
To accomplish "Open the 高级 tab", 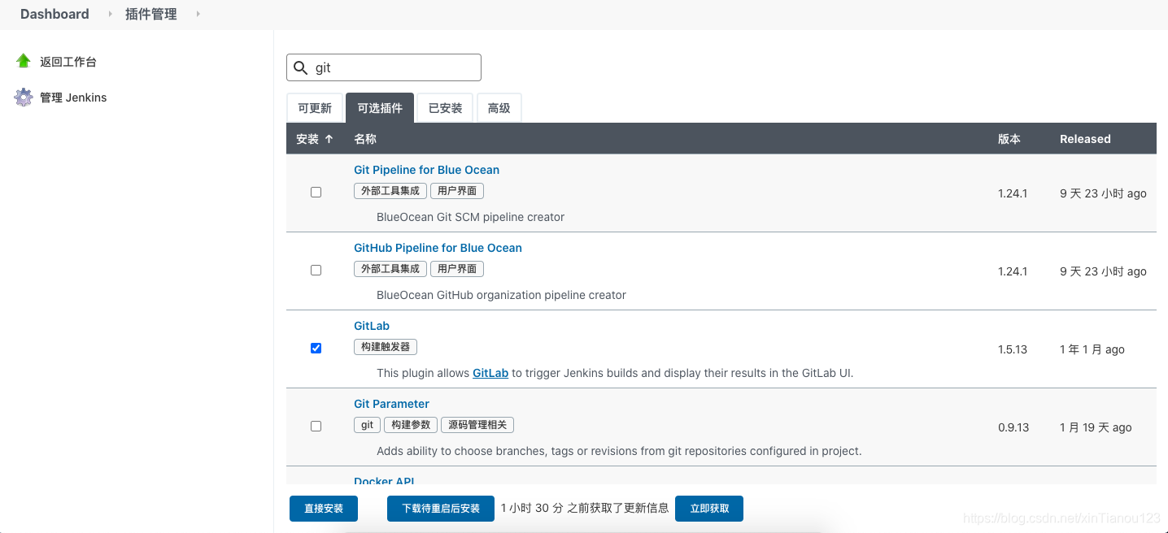I will click(x=499, y=108).
